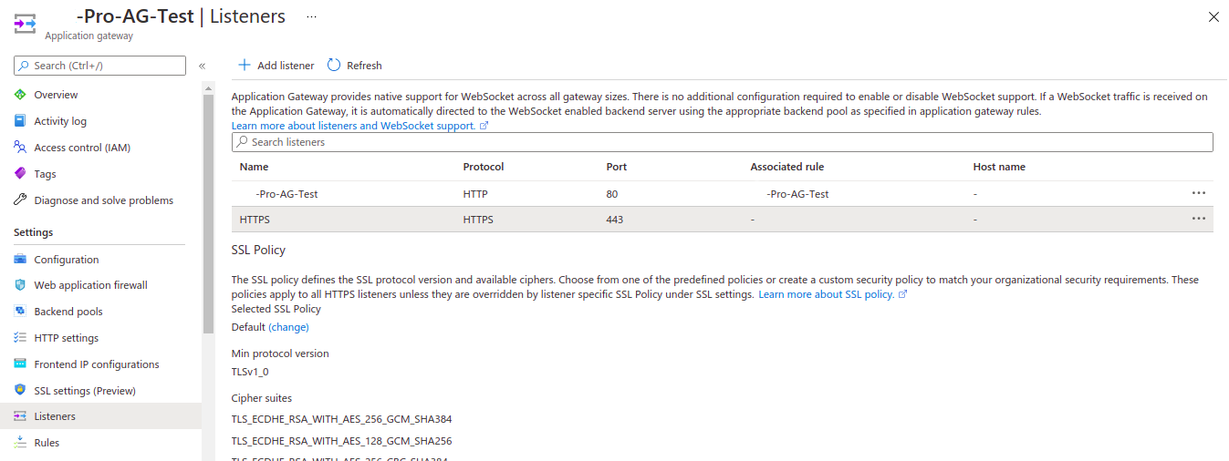Go to Activity log

tap(60, 121)
